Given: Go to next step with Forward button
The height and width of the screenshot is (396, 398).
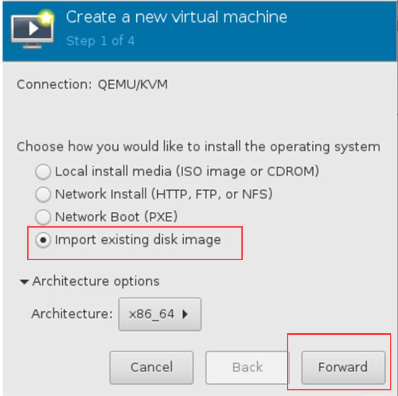Looking at the screenshot, I should tap(343, 367).
